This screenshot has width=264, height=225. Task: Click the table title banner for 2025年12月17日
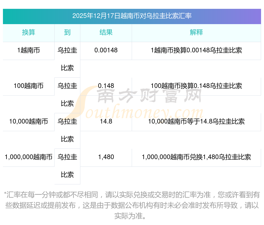(x=132, y=16)
